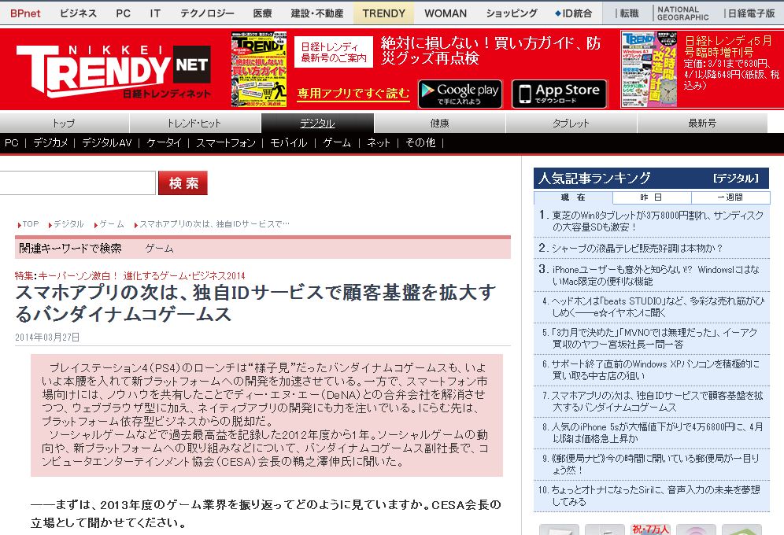Image resolution: width=784 pixels, height=535 pixels.
Task: Switch to the 最新号 tab
Action: pos(702,123)
